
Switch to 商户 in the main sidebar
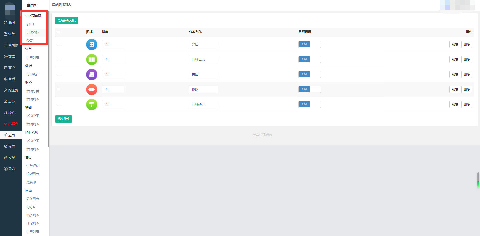click(10, 68)
